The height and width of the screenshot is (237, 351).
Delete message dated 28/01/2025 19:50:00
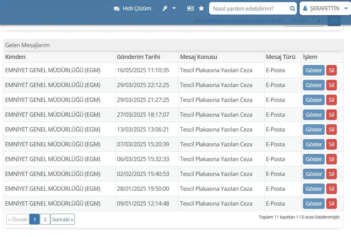(x=331, y=189)
